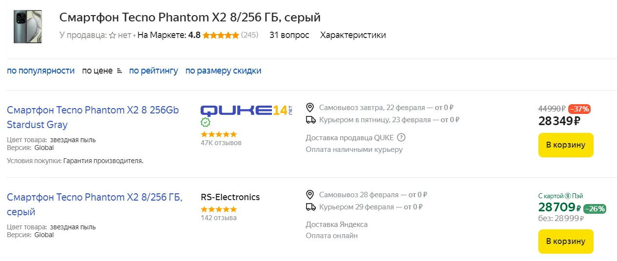This screenshot has height=261, width=617.
Task: Sort offers by по цене
Action: coord(97,71)
